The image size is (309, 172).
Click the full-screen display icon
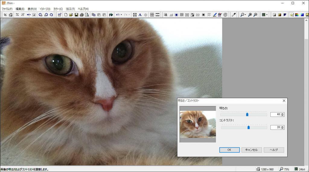pos(135,15)
